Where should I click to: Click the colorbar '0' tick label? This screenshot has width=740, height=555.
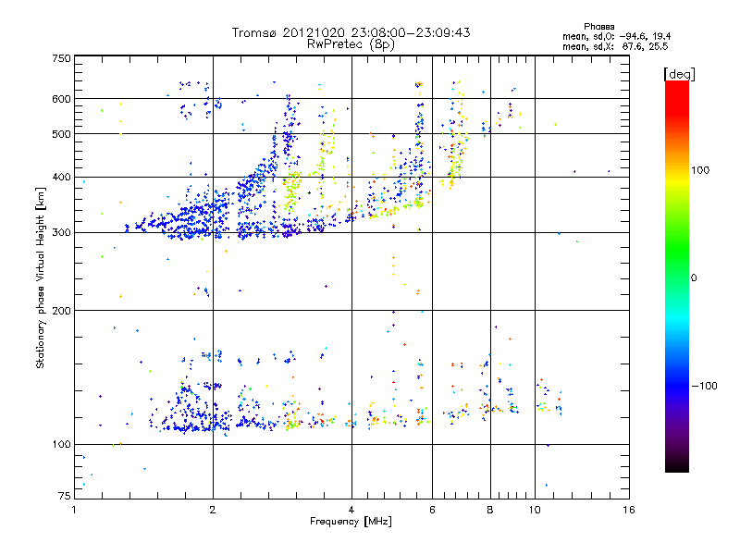(694, 278)
